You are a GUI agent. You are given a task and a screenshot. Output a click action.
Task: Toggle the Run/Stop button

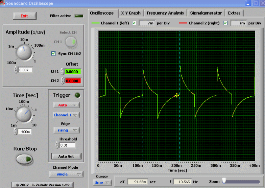tap(24, 159)
